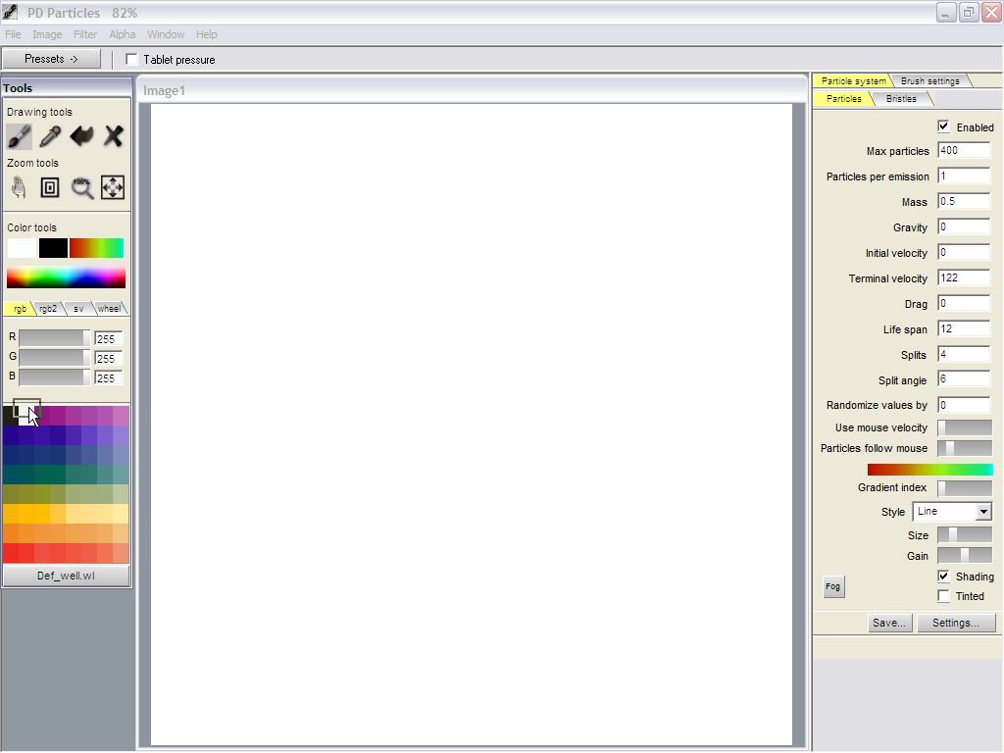Click the Max particles input field
The width and height of the screenshot is (1004, 753).
click(963, 151)
